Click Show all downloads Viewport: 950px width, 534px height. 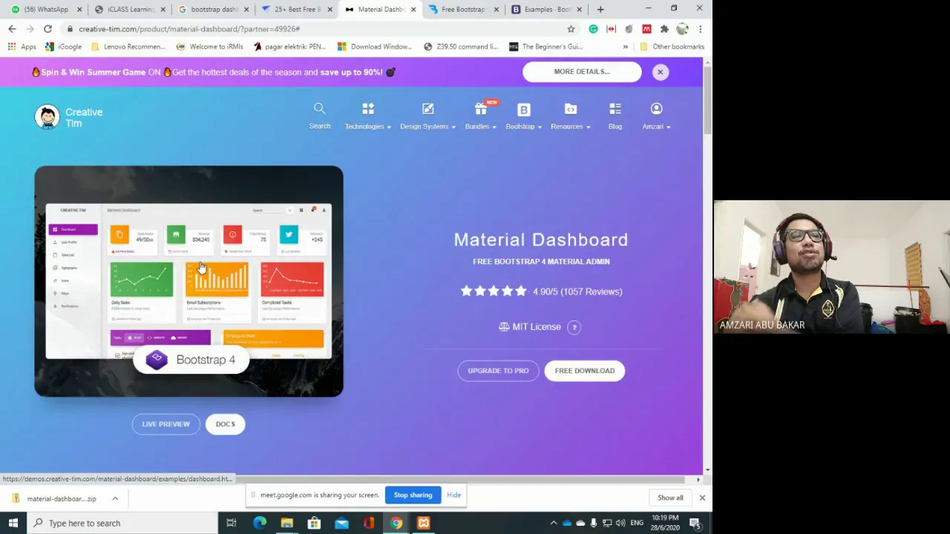[670, 498]
